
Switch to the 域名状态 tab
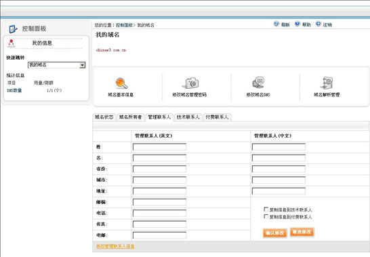tap(104, 117)
